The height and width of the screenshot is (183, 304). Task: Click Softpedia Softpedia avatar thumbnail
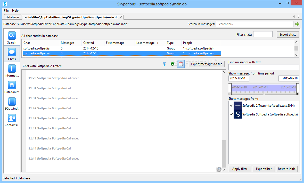click(x=237, y=114)
